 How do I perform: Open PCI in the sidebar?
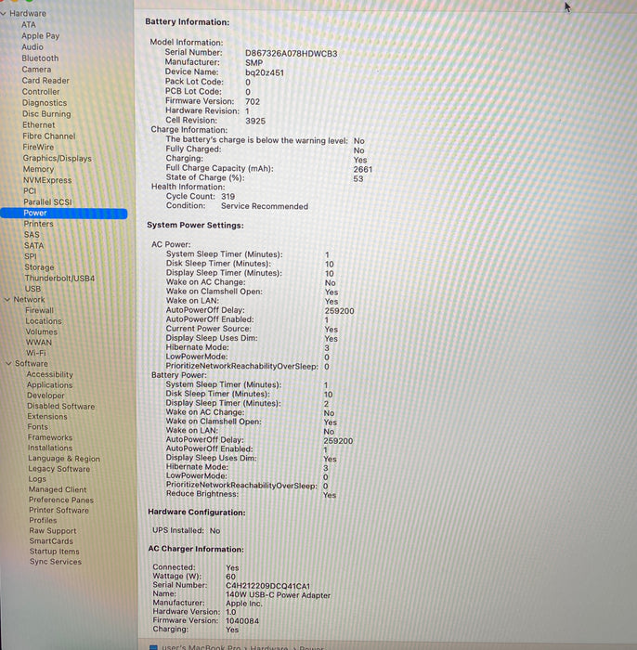click(30, 190)
